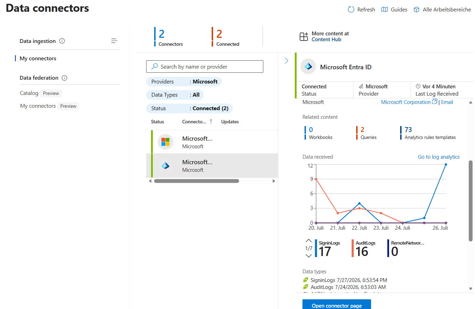Click the Email support link
The height and width of the screenshot is (309, 475).
447,102
